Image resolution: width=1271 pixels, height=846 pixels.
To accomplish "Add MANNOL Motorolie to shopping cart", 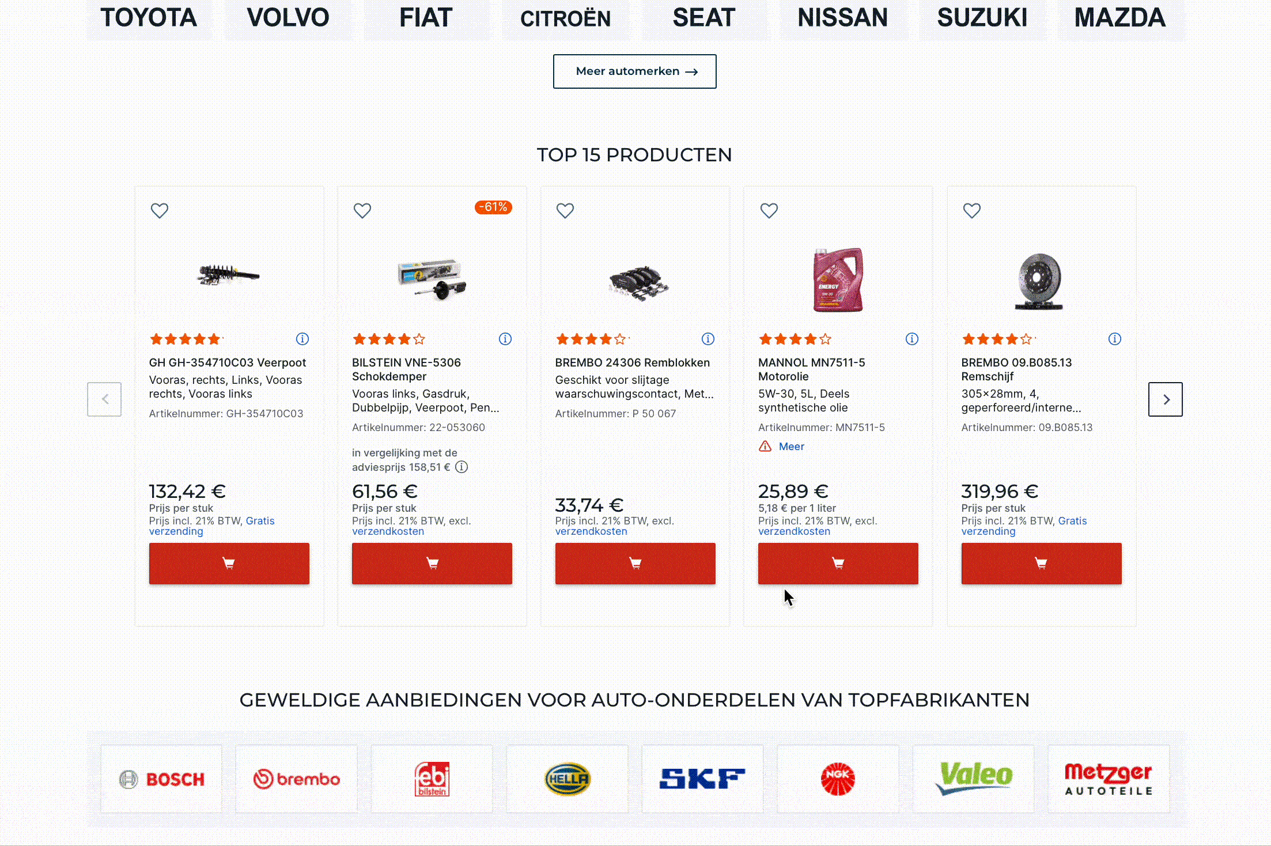I will pos(838,563).
